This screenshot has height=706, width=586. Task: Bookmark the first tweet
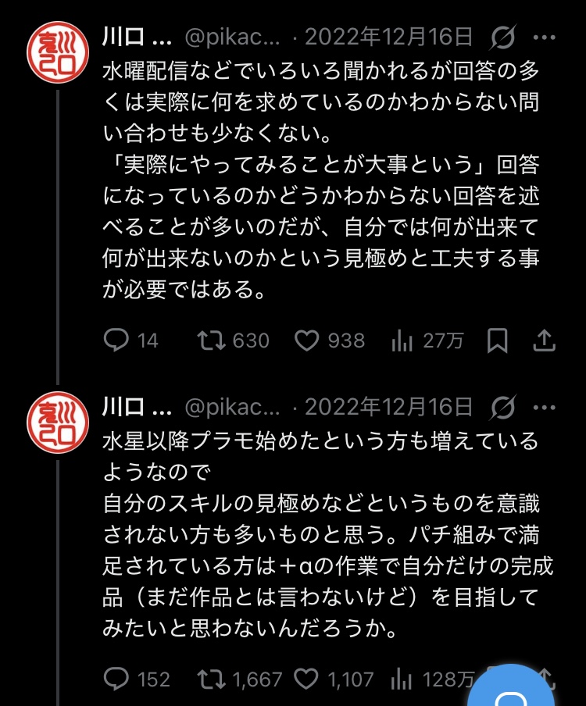pyautogui.click(x=497, y=341)
